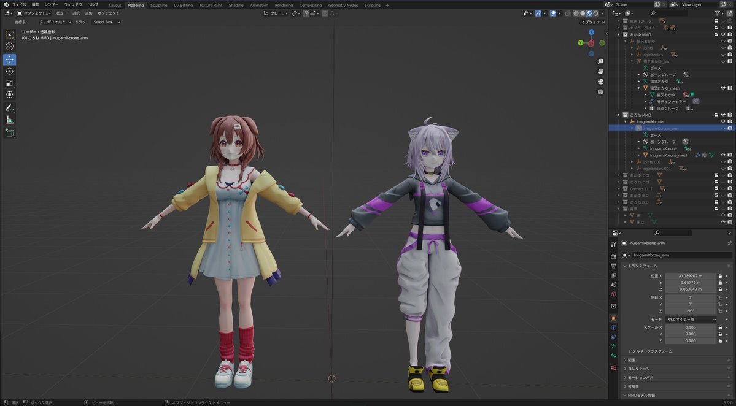
Task: Open the XYZ オイラー角 rotation mode dropdown
Action: pos(691,320)
